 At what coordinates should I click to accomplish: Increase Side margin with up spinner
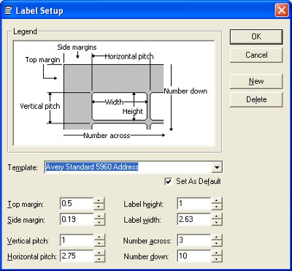tap(99, 216)
